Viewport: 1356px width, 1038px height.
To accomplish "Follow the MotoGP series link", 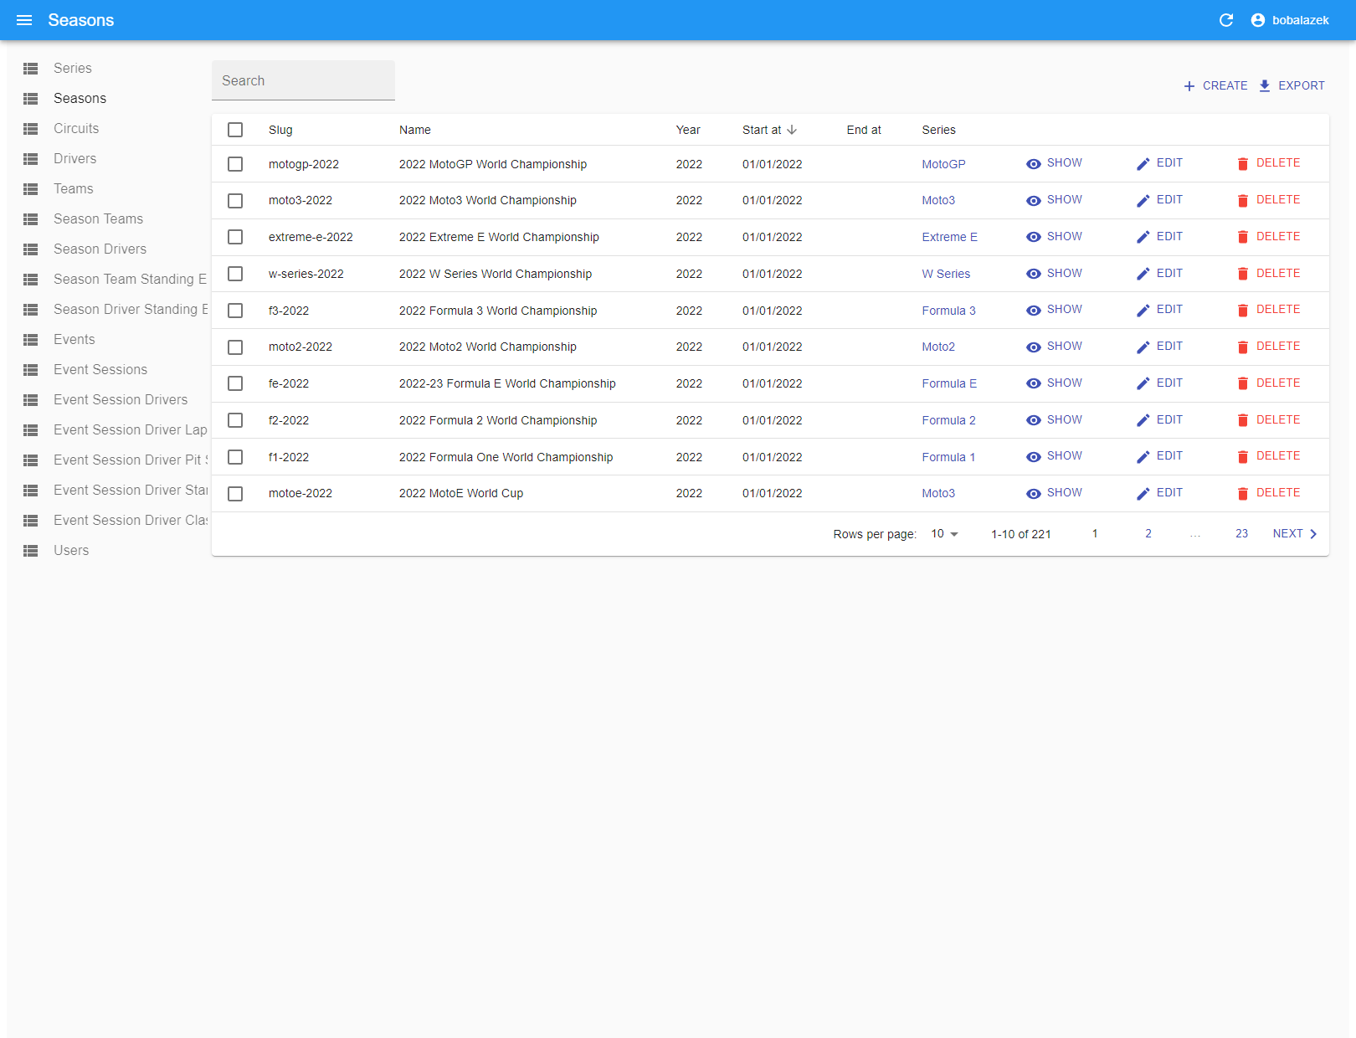I will [943, 164].
